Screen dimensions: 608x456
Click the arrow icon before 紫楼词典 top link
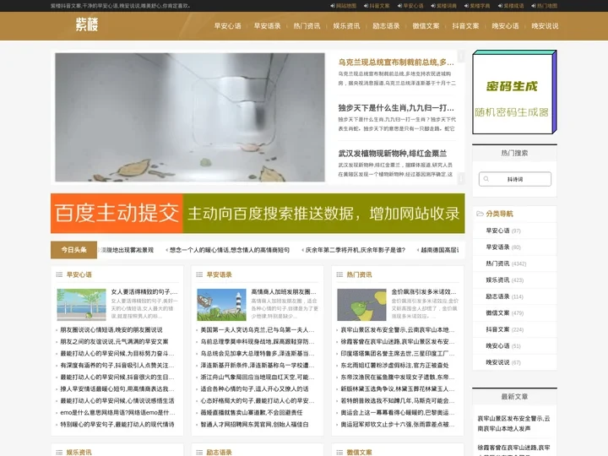coord(433,6)
